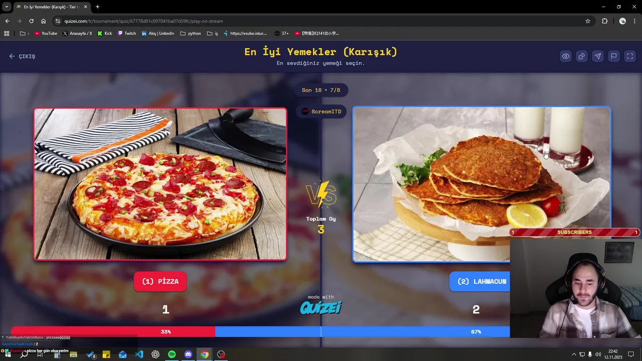Switch to Chrome in taskbar
This screenshot has height=361, width=642.
[205, 354]
